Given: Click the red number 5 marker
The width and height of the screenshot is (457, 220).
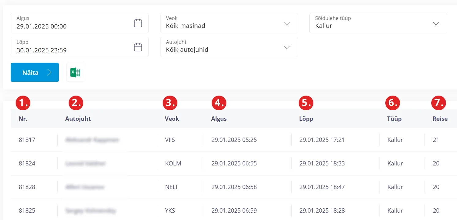Looking at the screenshot, I should coord(306,103).
